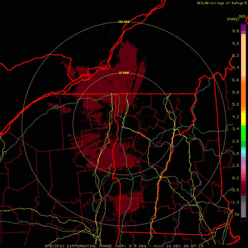The image size is (248, 248).
Task: Click the 3.4 value on legend
Action: point(236,129)
